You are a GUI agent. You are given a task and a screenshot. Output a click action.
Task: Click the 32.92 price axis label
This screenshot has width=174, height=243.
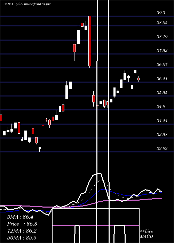click(162, 149)
